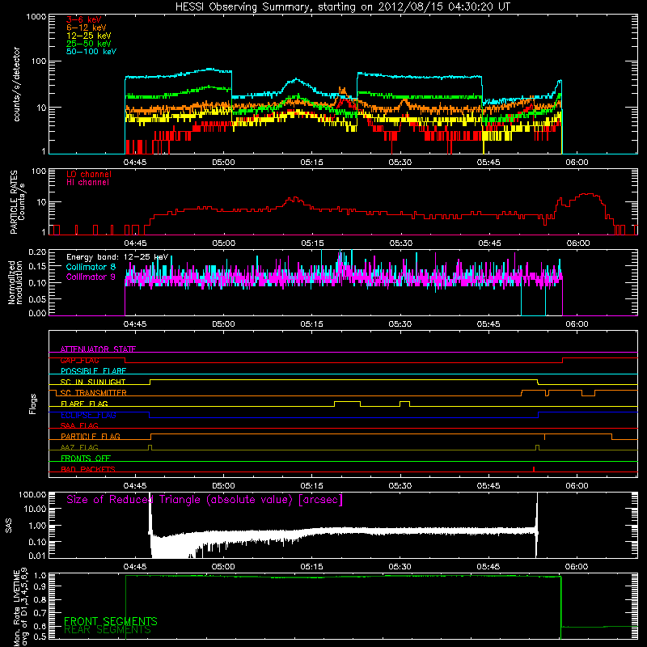Click 06:00 time label under particle rates panel

(x=577, y=243)
